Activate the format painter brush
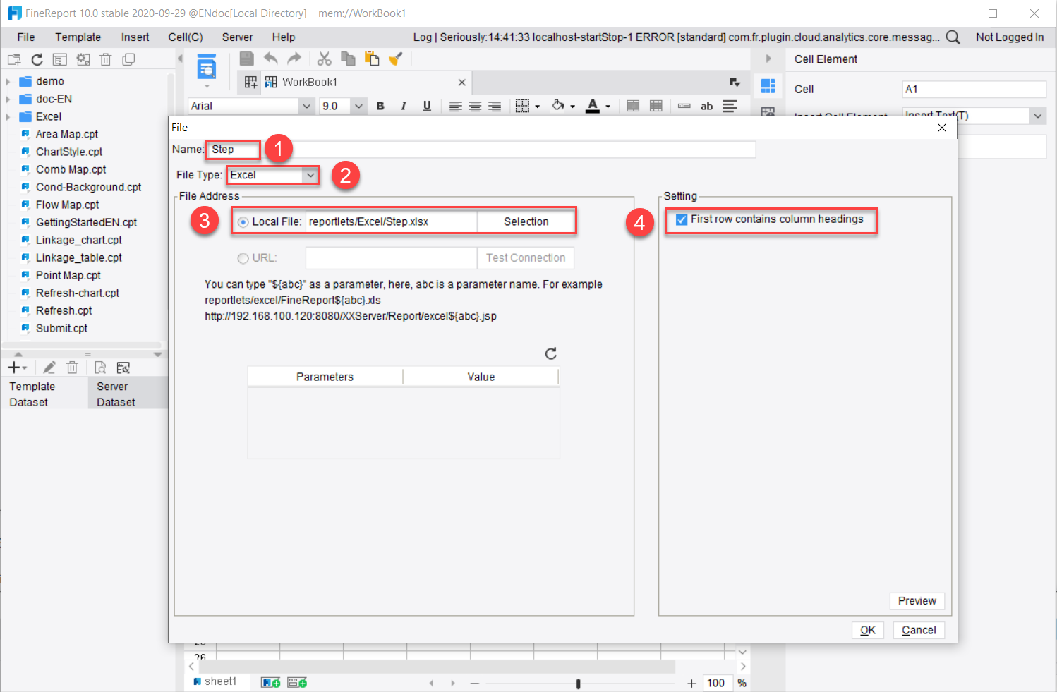Image resolution: width=1057 pixels, height=692 pixels. [x=395, y=59]
